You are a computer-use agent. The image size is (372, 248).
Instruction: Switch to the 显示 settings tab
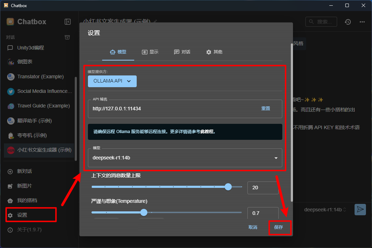click(150, 52)
